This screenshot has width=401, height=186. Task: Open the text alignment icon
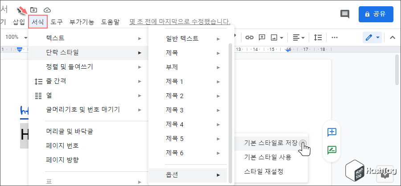(296, 37)
